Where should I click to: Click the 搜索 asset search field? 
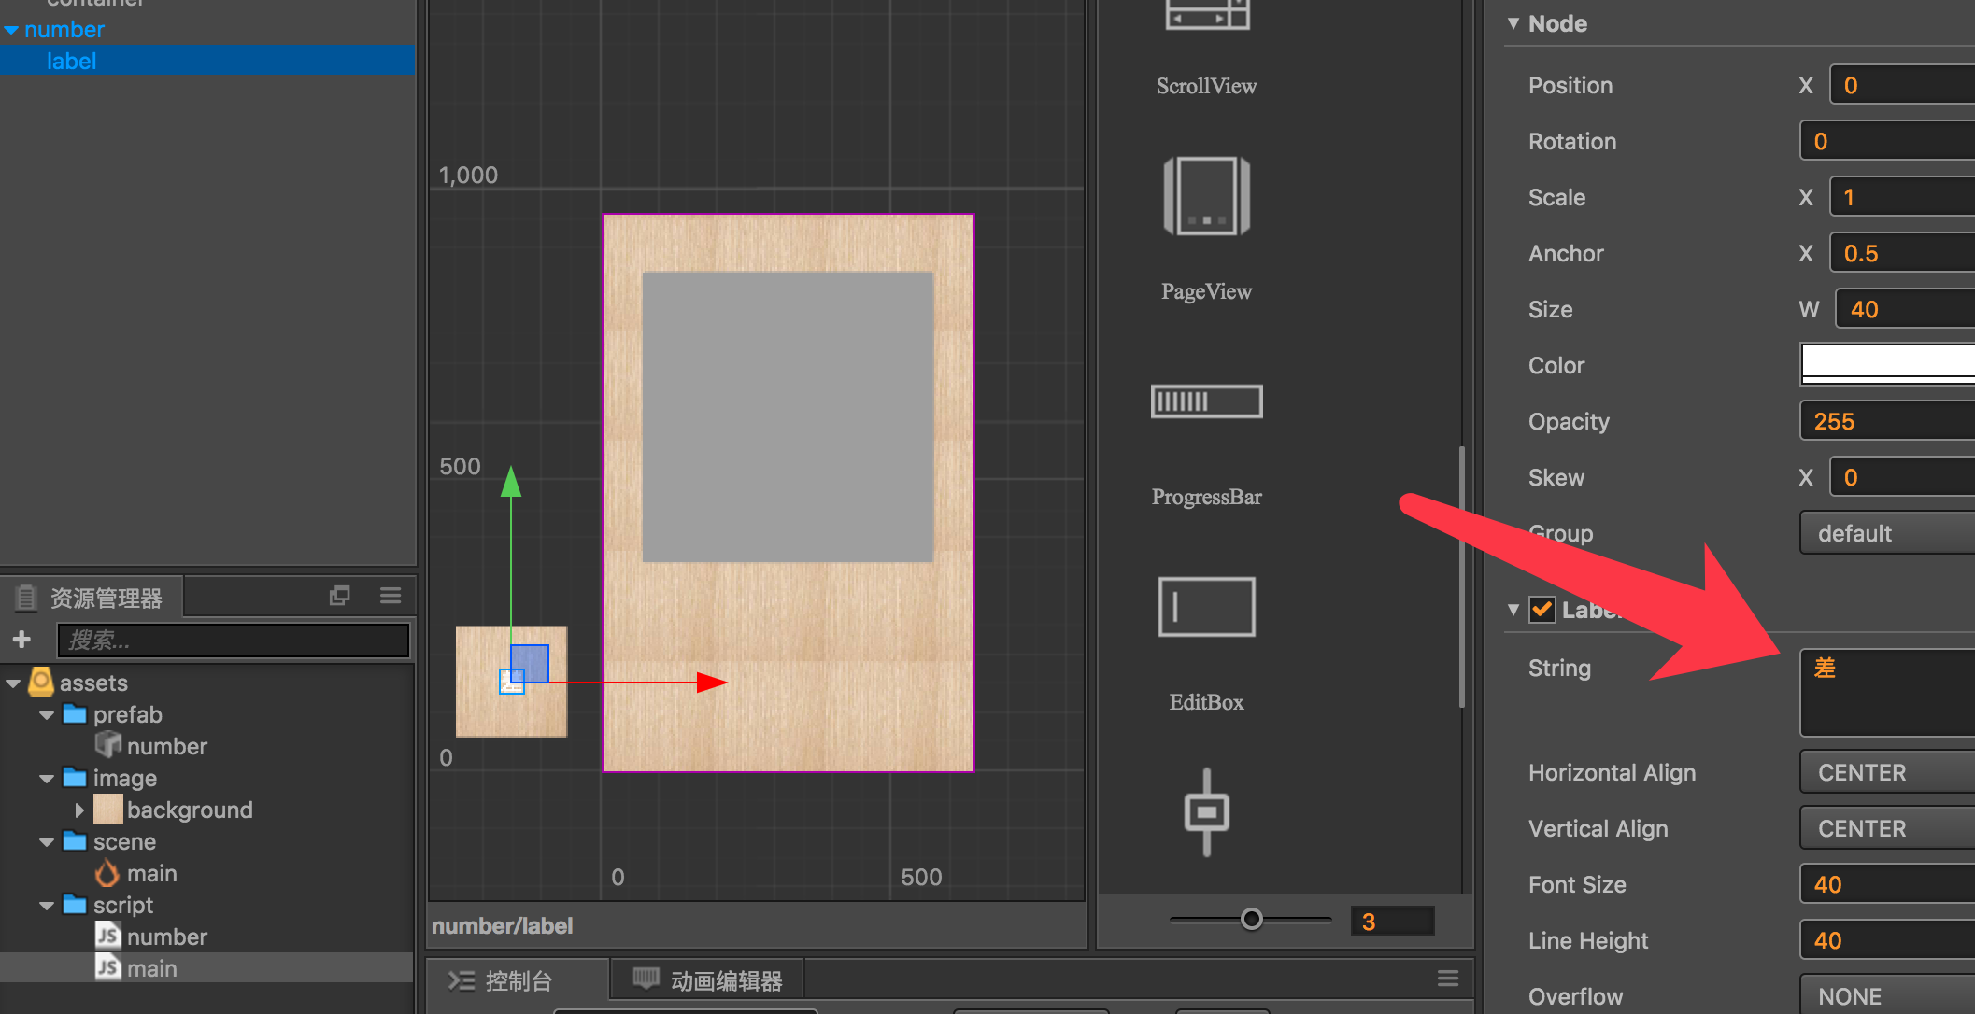[234, 641]
